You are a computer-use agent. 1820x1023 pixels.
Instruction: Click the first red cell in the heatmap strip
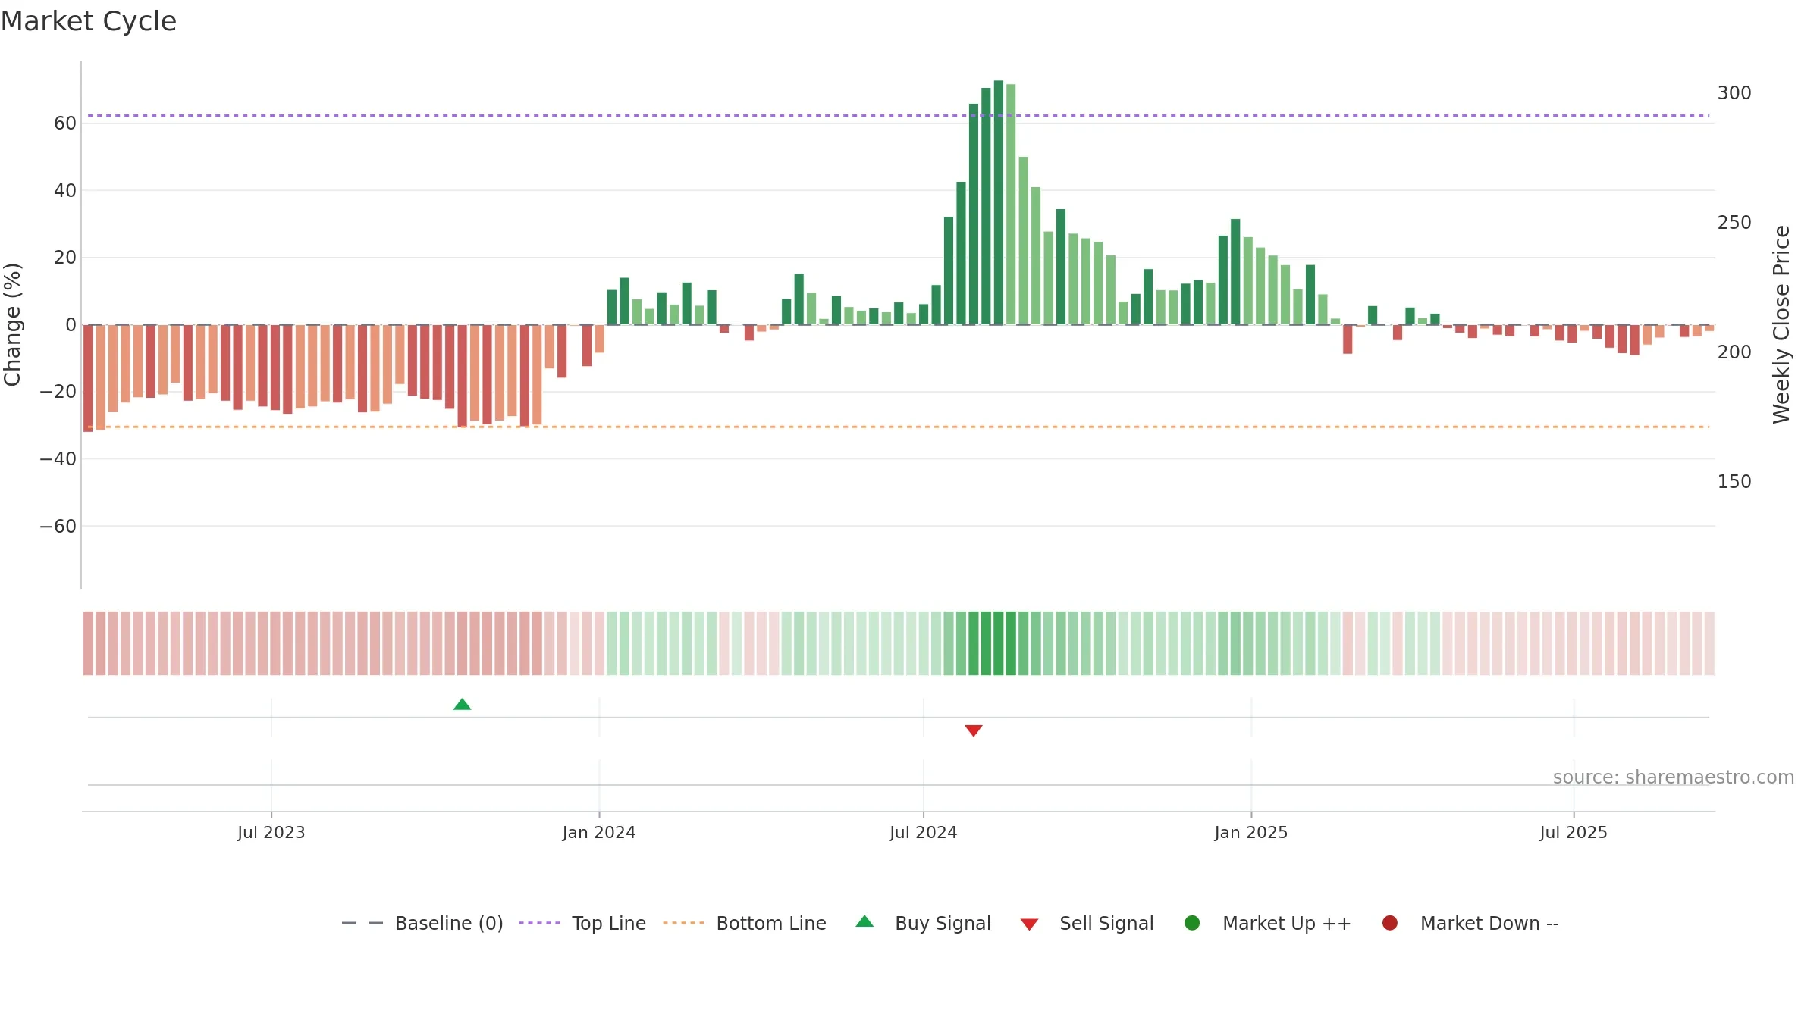88,643
